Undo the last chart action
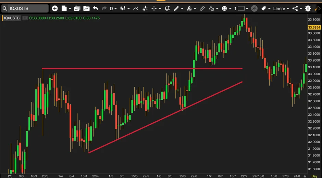This screenshot has width=322, height=178. [95, 9]
